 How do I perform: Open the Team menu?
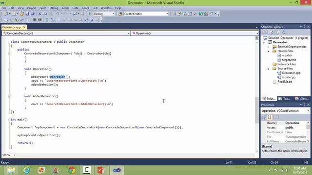[x=65, y=8]
